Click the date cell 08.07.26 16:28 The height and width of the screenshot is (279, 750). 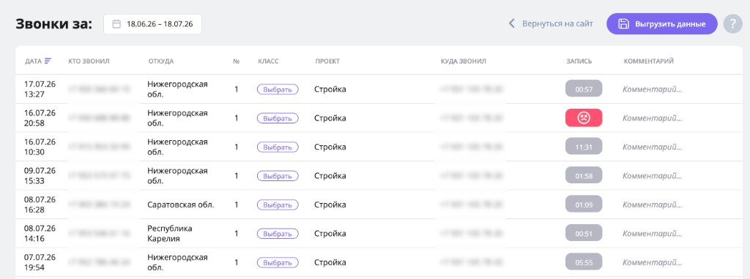click(x=40, y=205)
